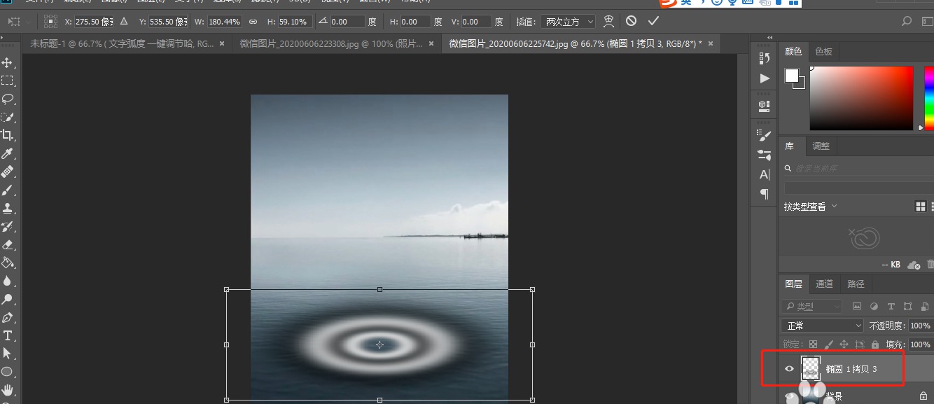Open the Character panel icon
The height and width of the screenshot is (404, 934).
[765, 174]
